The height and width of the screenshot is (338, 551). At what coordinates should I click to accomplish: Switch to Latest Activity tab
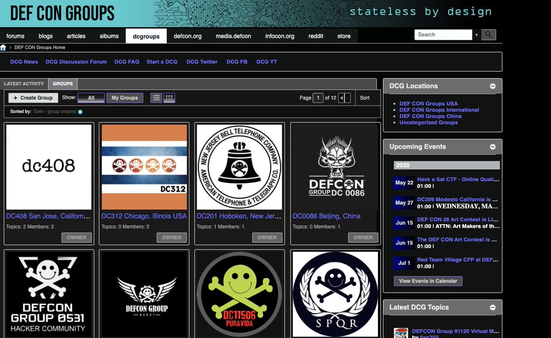[x=24, y=84]
